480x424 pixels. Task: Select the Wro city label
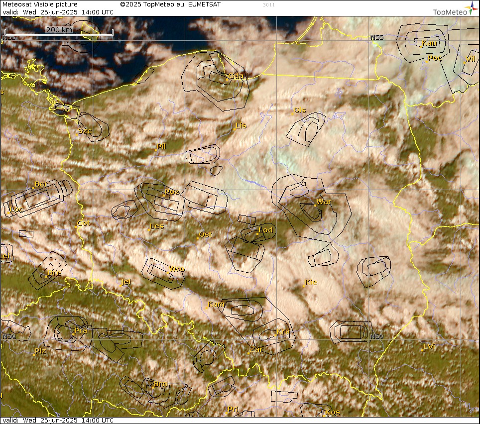(x=177, y=269)
